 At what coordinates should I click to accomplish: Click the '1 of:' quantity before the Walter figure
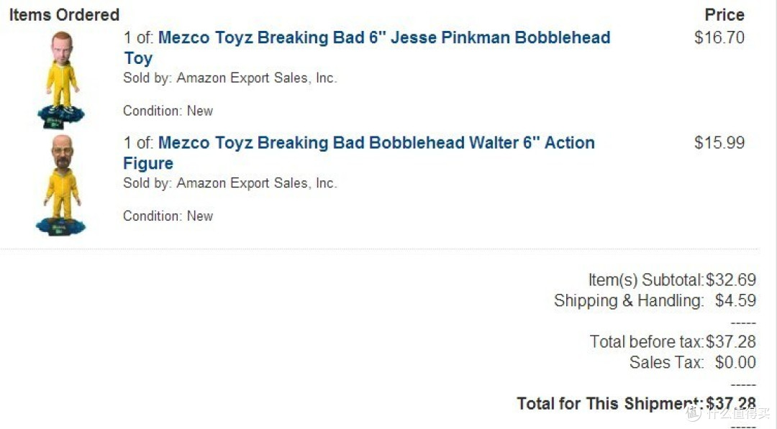(139, 143)
